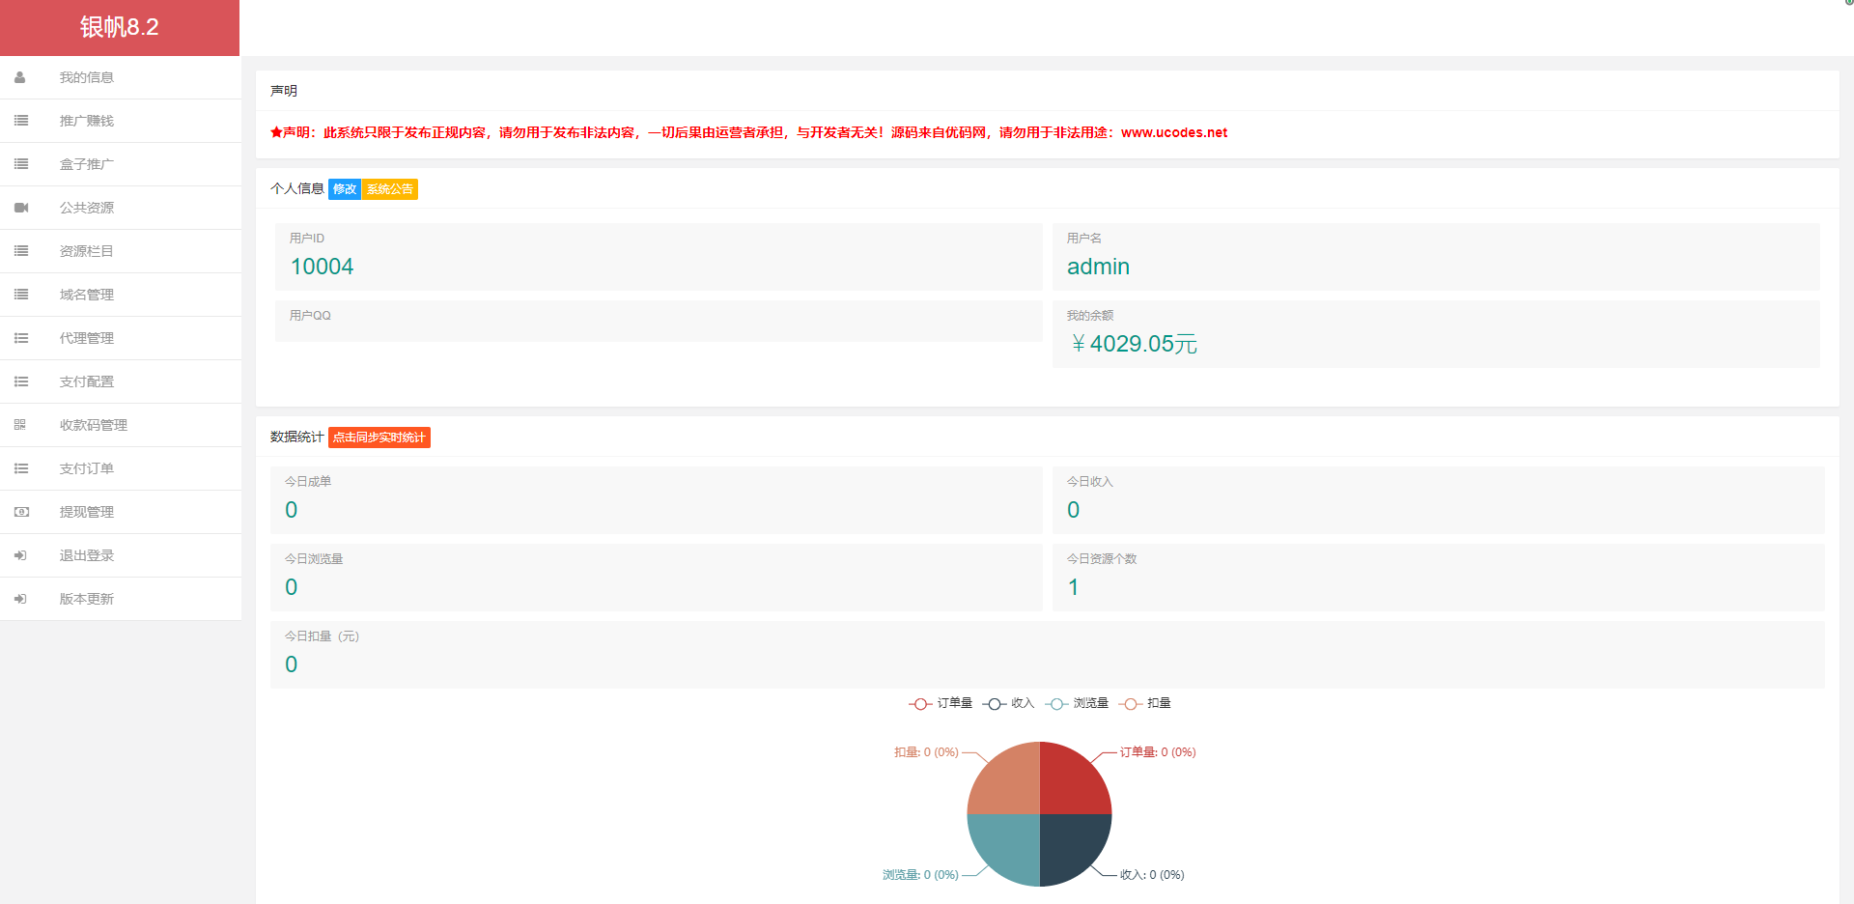Click the blue 修改 button
The height and width of the screenshot is (904, 1854).
click(344, 189)
